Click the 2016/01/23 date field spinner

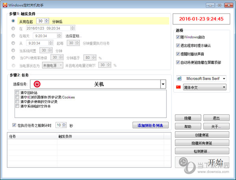[72, 28]
